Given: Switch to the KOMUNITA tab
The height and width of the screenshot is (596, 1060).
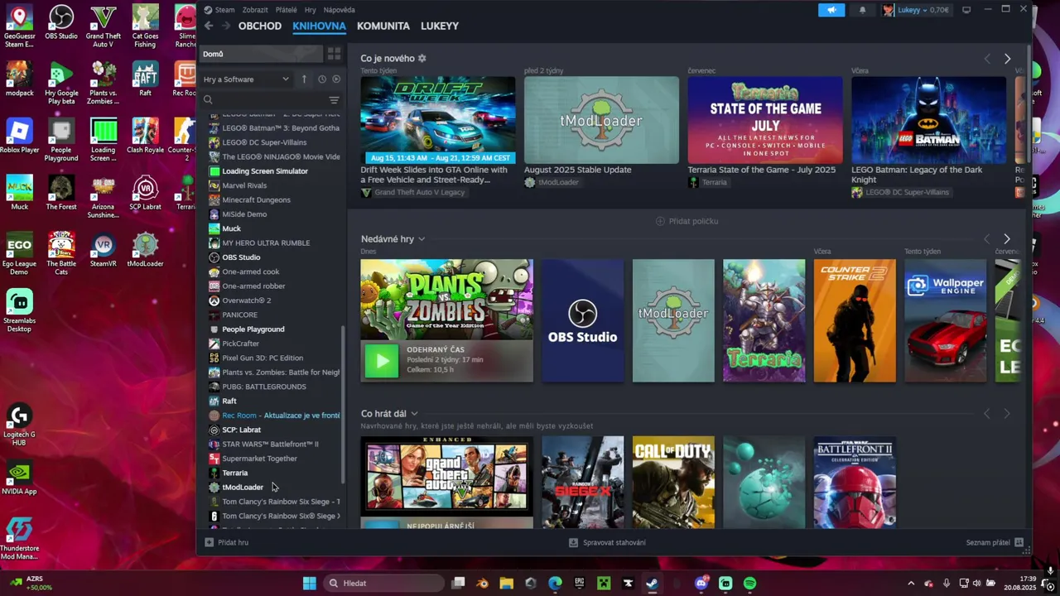Looking at the screenshot, I should coord(383,26).
